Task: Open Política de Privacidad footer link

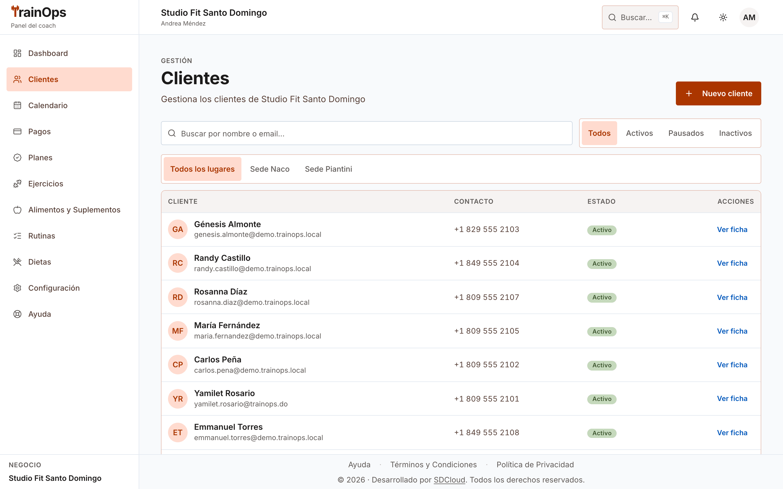Action: 535,465
